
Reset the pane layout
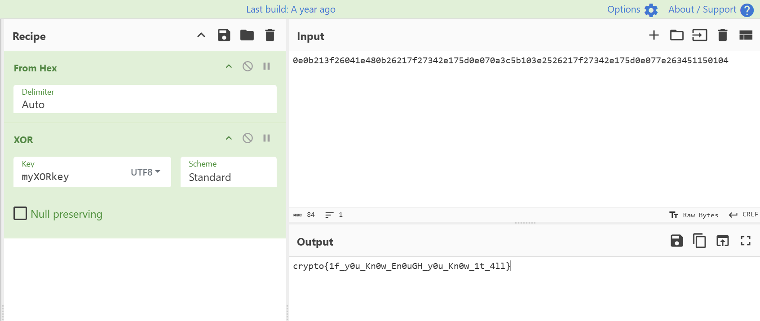point(746,35)
